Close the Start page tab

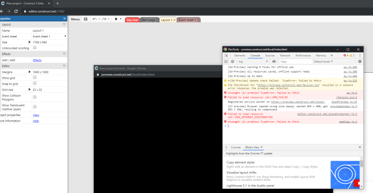(157, 20)
